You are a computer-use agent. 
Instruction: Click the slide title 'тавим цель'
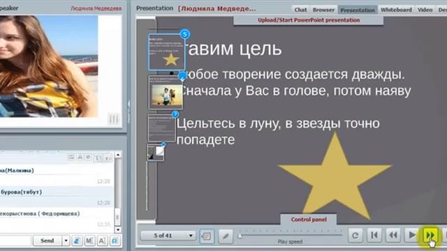(234, 49)
